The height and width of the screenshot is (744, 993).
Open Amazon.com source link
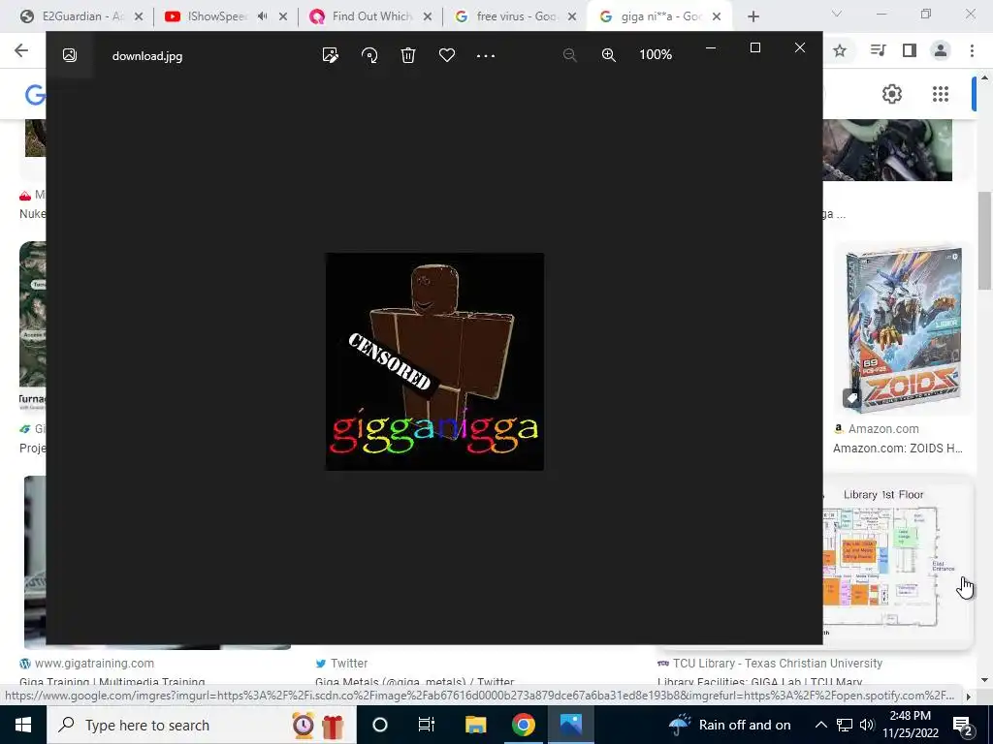click(x=882, y=429)
